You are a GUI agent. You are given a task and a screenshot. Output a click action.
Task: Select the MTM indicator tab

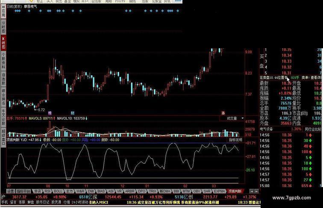tap(186, 191)
